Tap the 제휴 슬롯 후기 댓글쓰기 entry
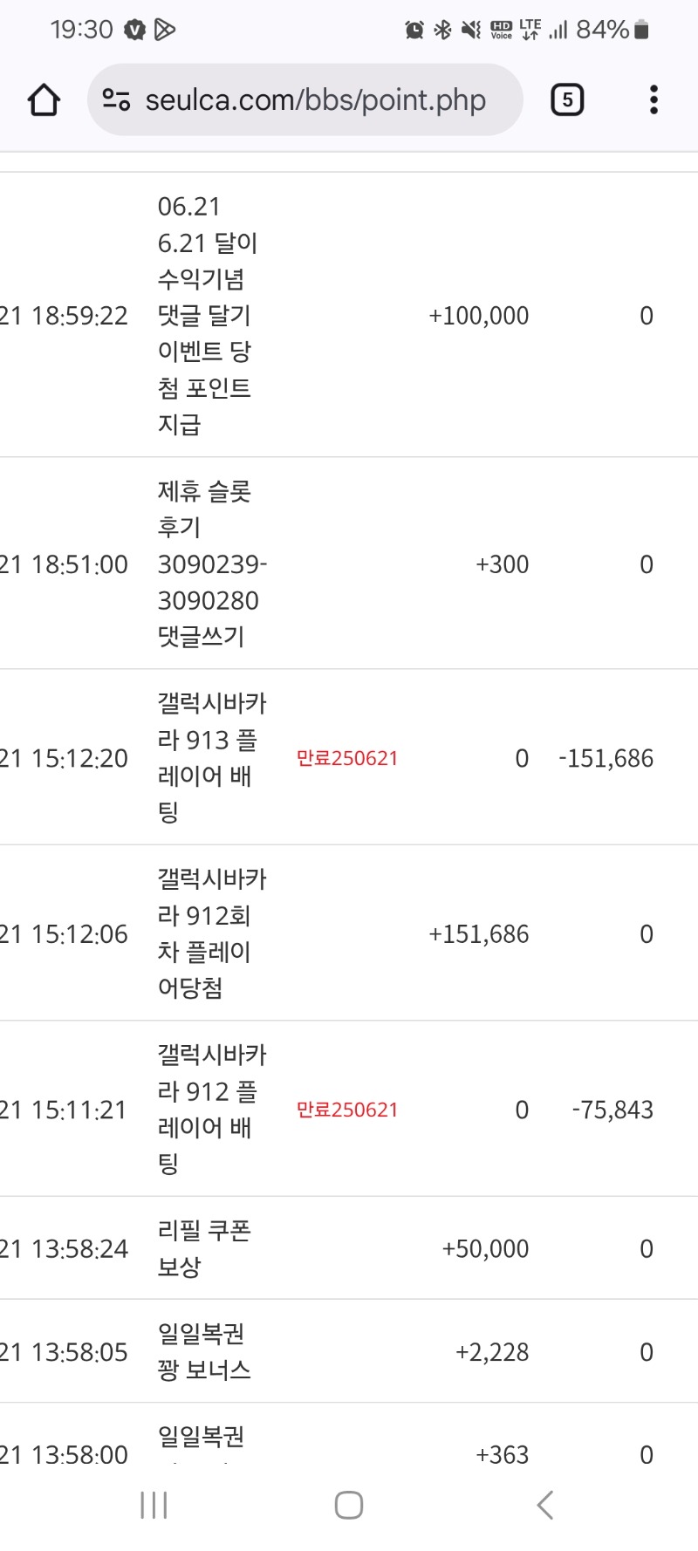The width and height of the screenshot is (698, 1551). pos(209,564)
